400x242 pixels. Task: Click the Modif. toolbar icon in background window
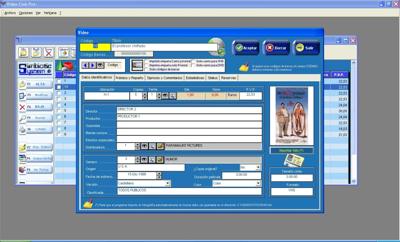tap(36, 52)
